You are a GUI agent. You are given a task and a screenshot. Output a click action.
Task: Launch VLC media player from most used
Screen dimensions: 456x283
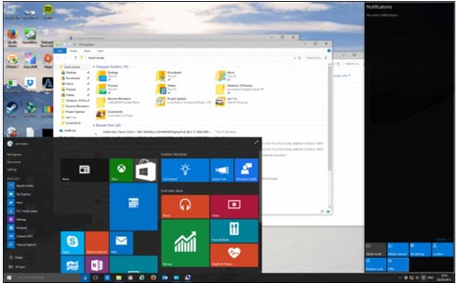tap(23, 211)
